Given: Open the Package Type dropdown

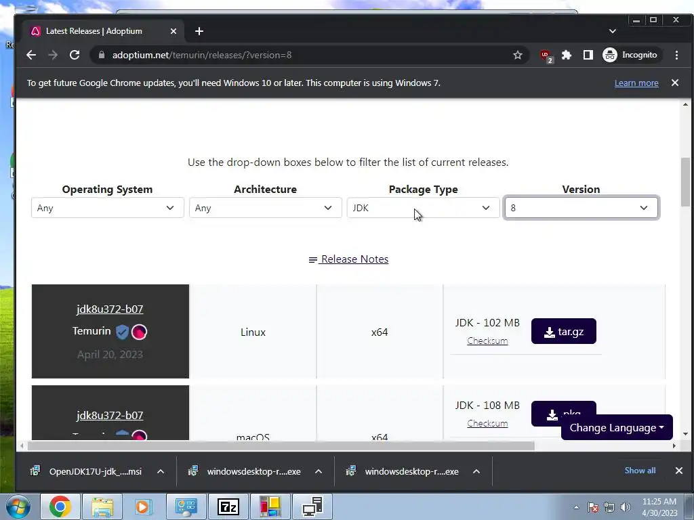Looking at the screenshot, I should [x=423, y=208].
